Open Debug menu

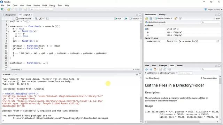tap(52, 6)
